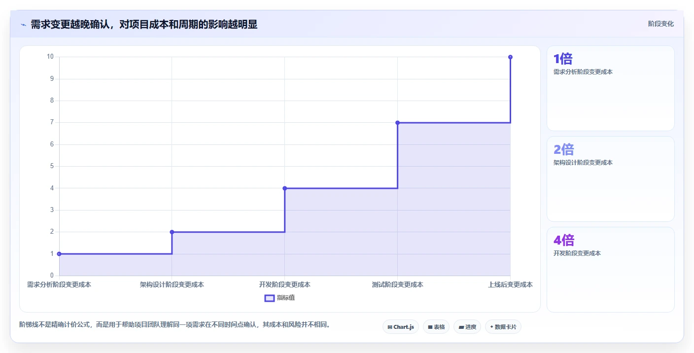Click the y-axis label 10

50,57
